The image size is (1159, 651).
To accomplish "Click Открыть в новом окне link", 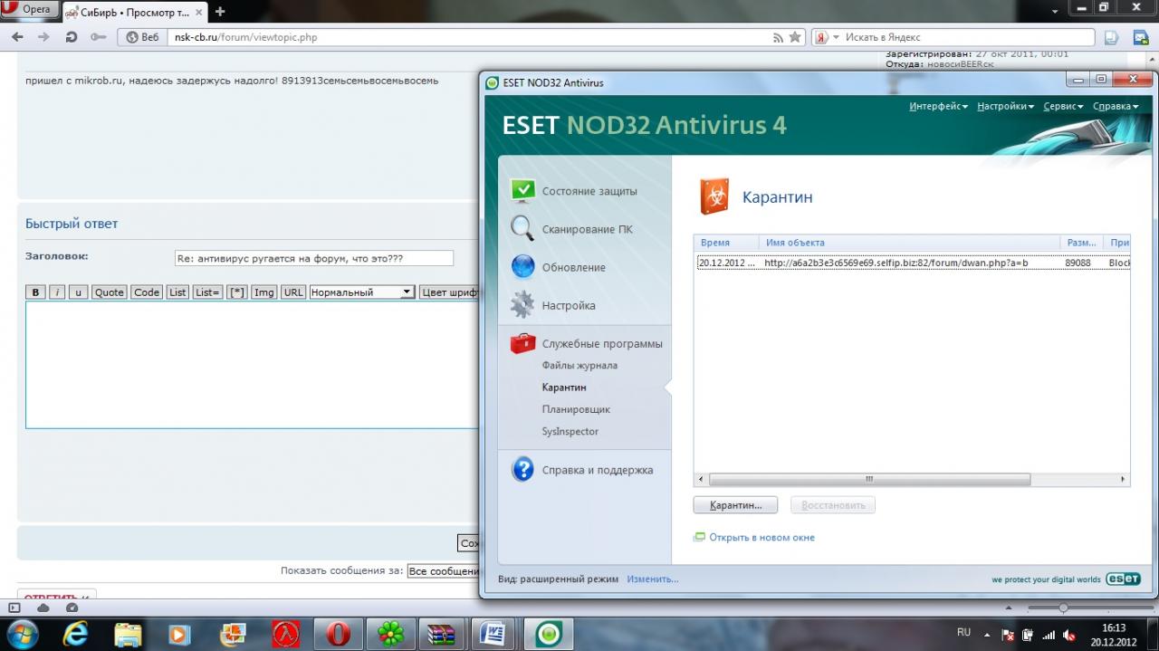I will (x=761, y=538).
